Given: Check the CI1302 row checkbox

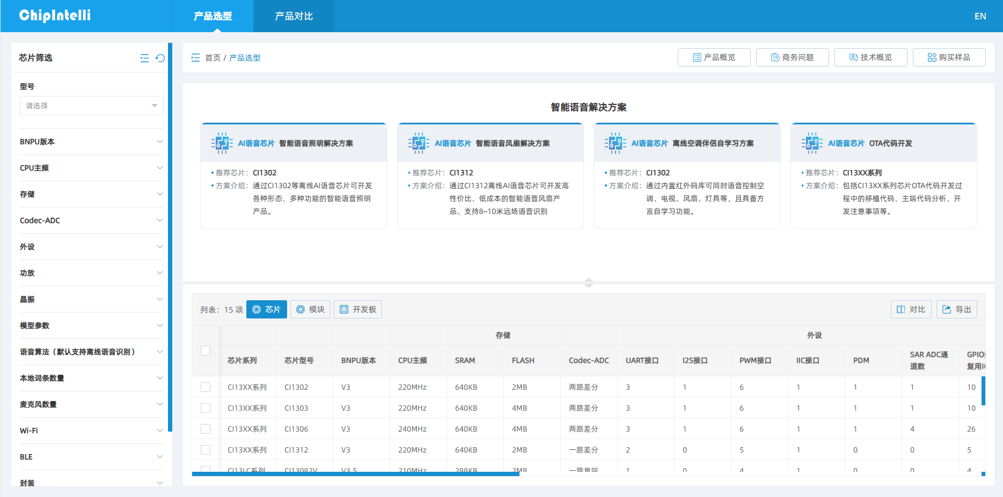Looking at the screenshot, I should (x=206, y=387).
